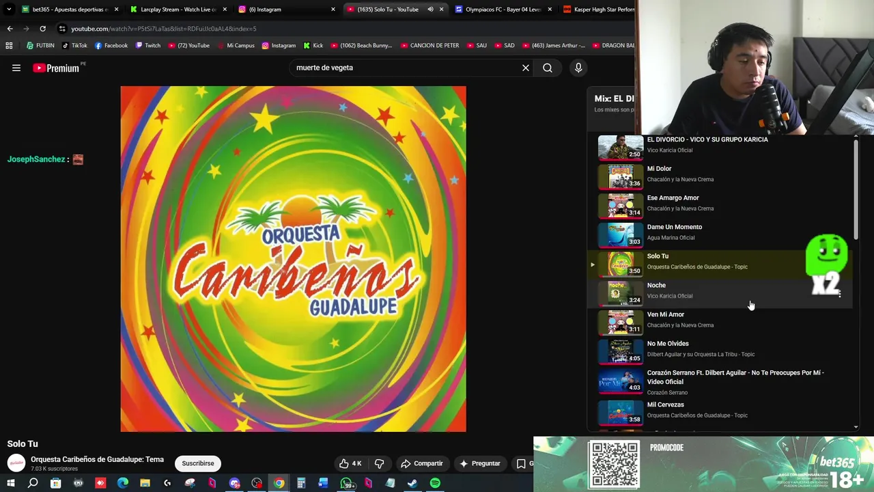Open Windows taskbar search

point(33,483)
